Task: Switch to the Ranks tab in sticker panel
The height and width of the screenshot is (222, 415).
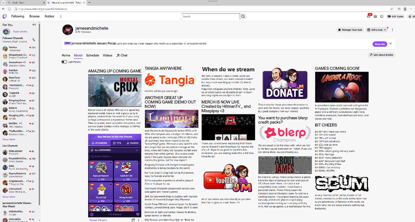Action: (132, 143)
